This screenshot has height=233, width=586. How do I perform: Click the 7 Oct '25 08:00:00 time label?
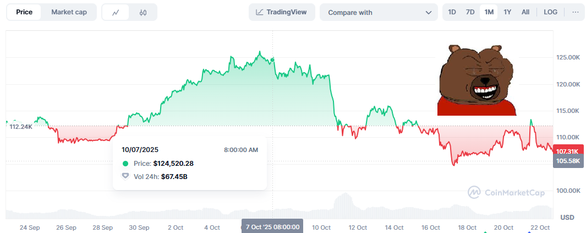[x=272, y=227]
